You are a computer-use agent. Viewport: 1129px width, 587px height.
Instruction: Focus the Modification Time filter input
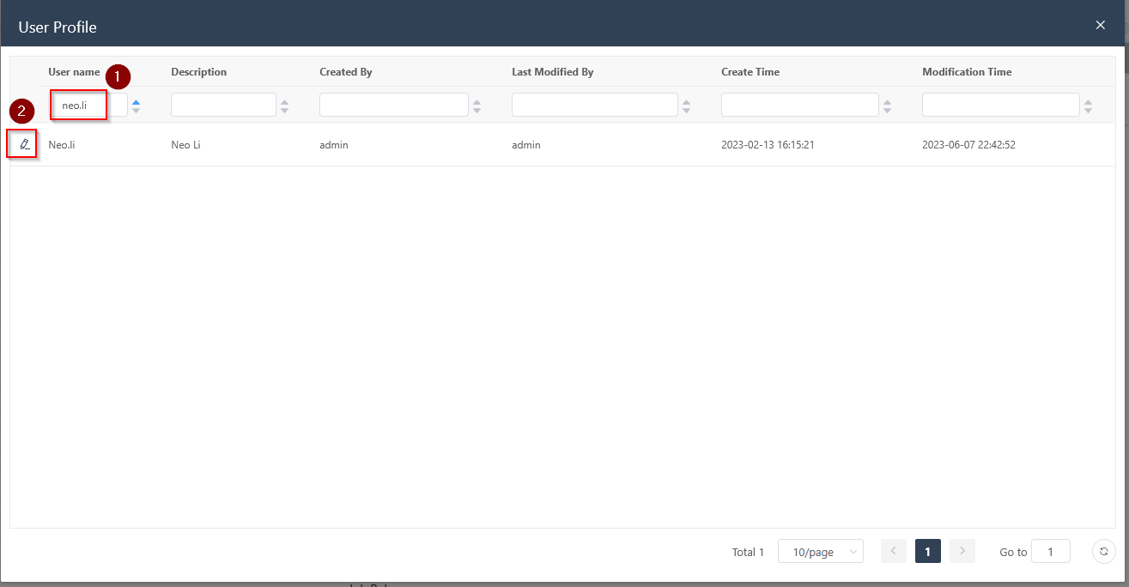point(1000,106)
